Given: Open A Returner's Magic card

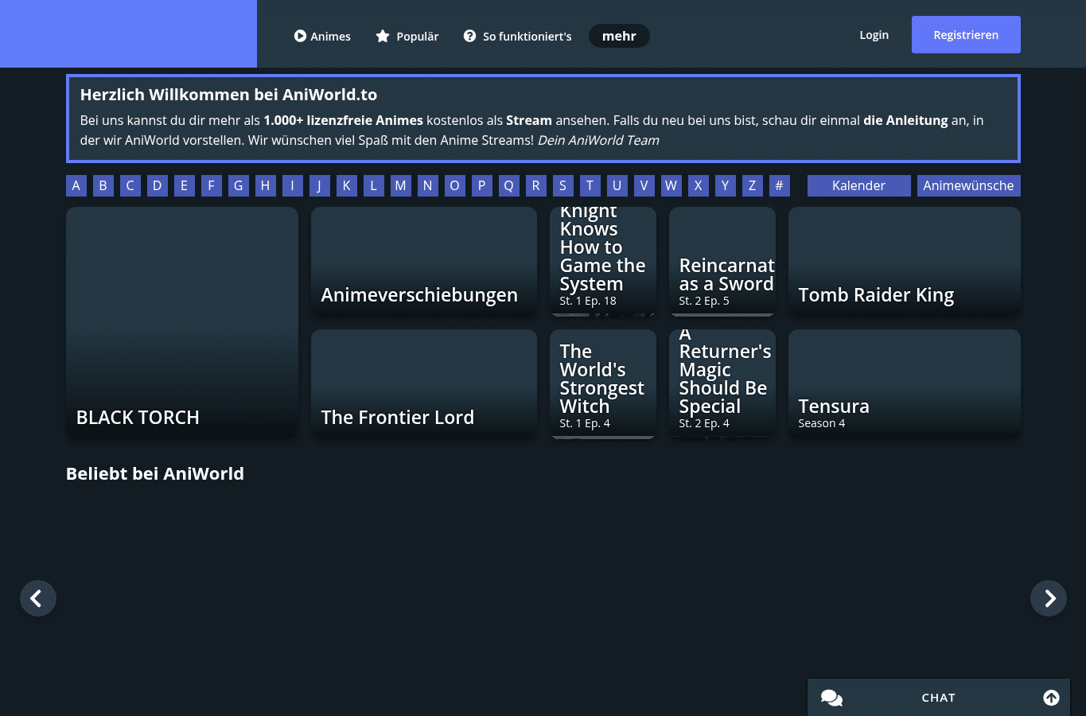Looking at the screenshot, I should coord(722,383).
